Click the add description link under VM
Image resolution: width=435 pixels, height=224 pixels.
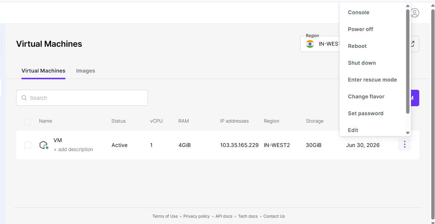point(73,150)
